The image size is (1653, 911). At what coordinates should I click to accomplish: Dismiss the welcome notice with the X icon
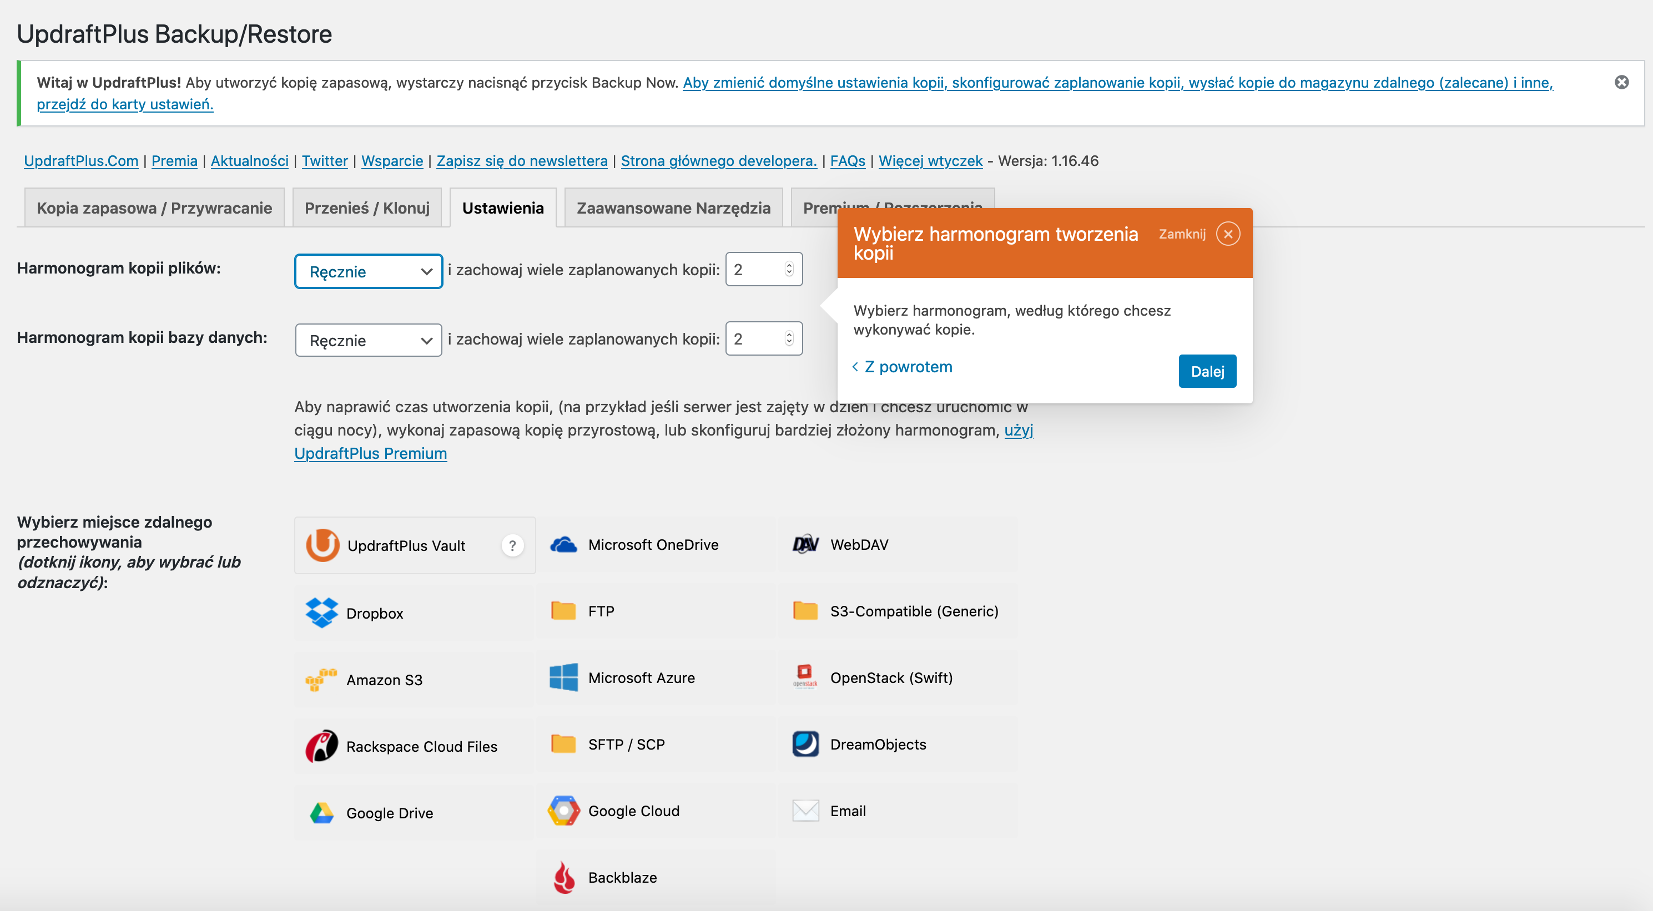click(1621, 82)
